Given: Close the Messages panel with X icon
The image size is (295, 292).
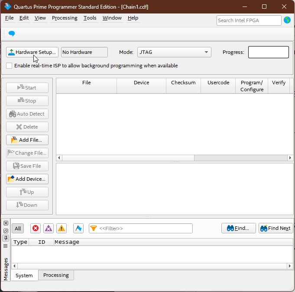Looking at the screenshot, I should click(6, 223).
